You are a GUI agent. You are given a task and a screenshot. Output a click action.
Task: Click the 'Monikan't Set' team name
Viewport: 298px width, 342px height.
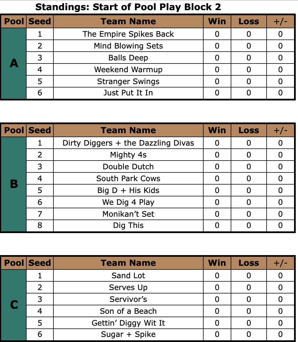(128, 214)
